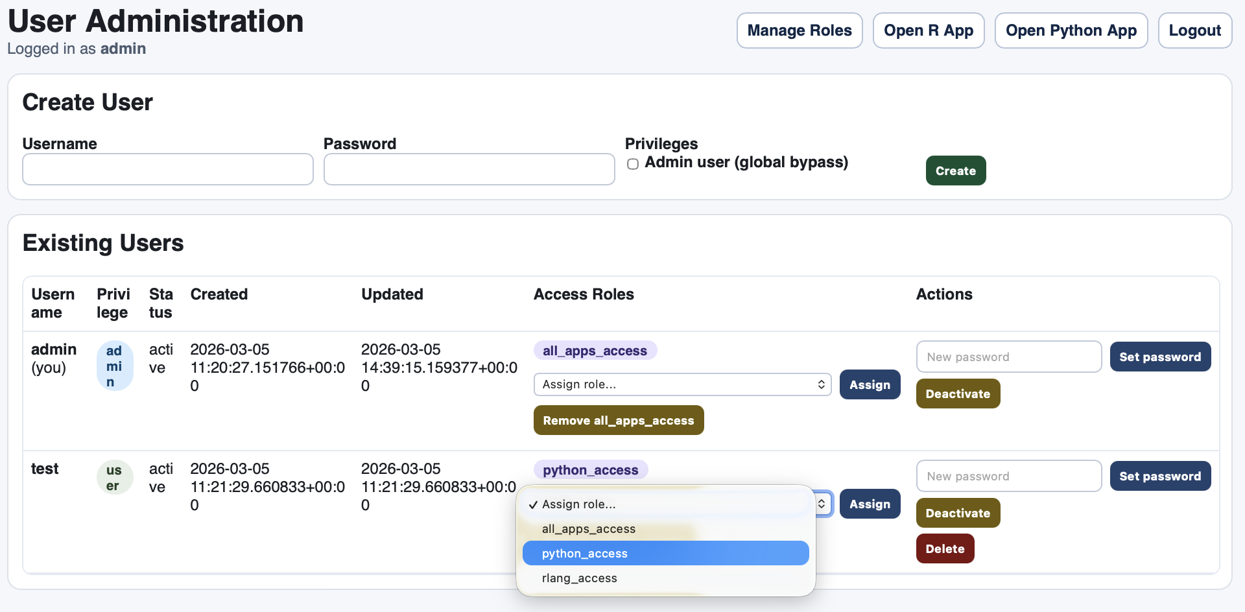Deactivate the admin account

pyautogui.click(x=958, y=393)
